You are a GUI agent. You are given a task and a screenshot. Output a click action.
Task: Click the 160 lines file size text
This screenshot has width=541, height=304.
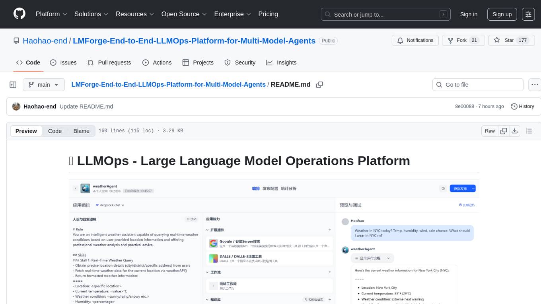tap(141, 131)
